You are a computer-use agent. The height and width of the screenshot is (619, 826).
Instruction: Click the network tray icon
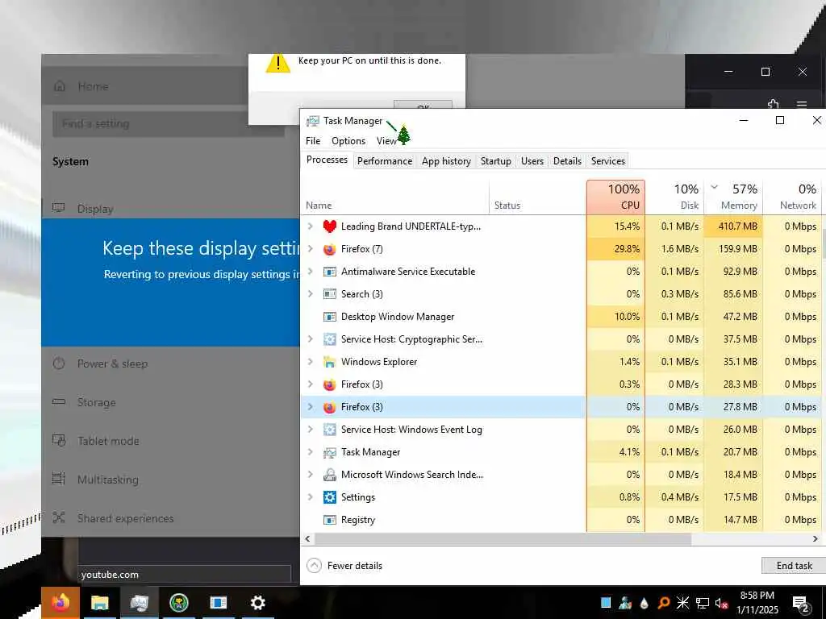[703, 603]
